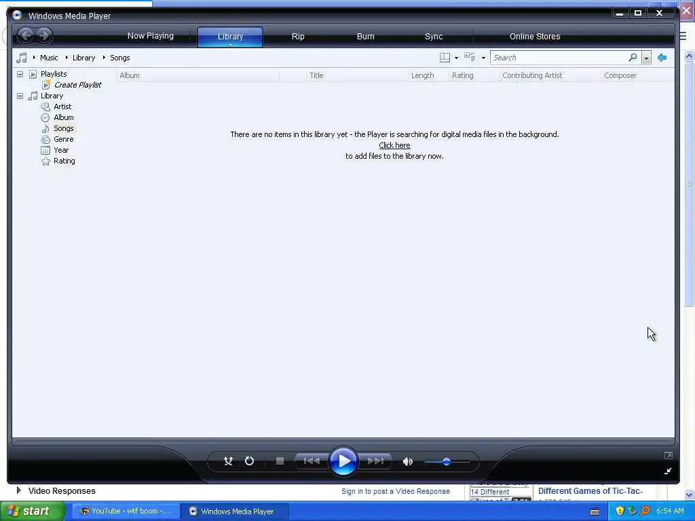Switch to the Rip tab
This screenshot has height=521, width=695.
click(298, 37)
